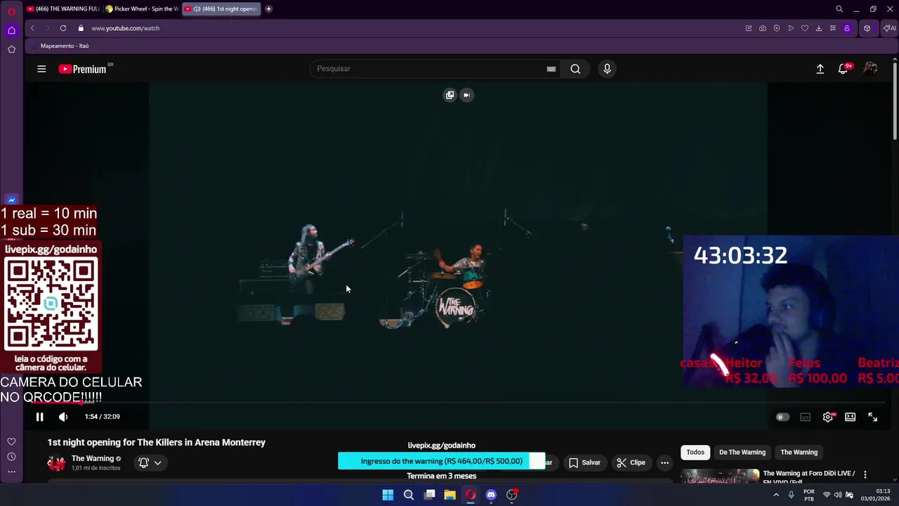Switch to theater mode
The height and width of the screenshot is (506, 899).
(x=850, y=417)
